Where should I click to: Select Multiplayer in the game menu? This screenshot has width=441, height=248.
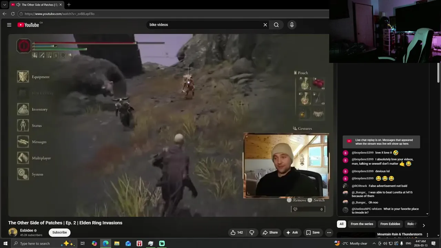click(34, 158)
